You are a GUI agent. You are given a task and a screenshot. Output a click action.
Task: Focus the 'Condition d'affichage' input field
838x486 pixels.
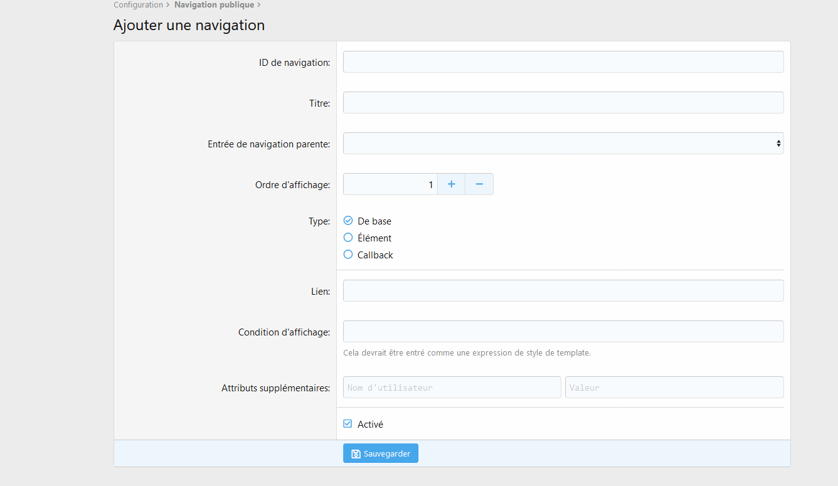click(x=563, y=332)
